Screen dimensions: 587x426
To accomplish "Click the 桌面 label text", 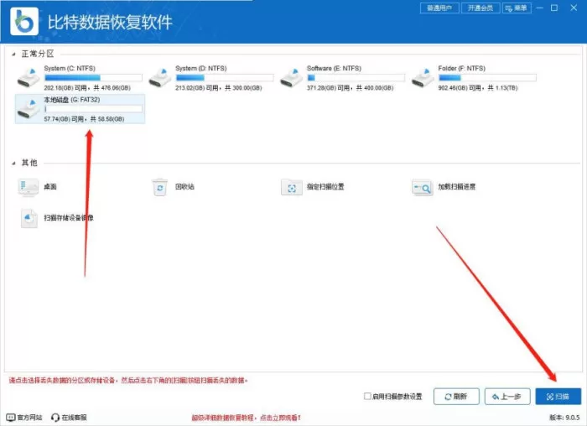I will 50,186.
